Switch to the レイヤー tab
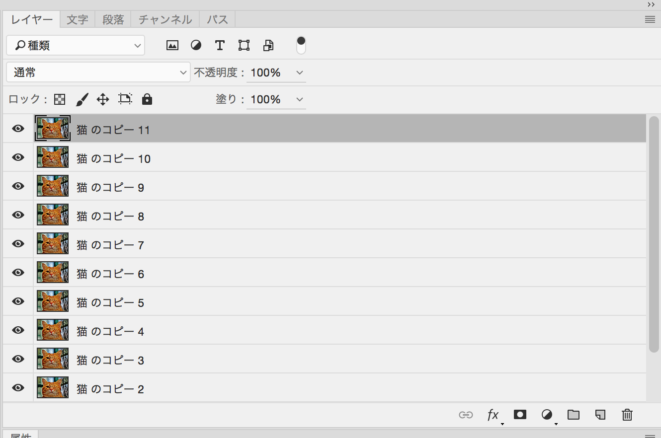This screenshot has width=661, height=438. [32, 20]
